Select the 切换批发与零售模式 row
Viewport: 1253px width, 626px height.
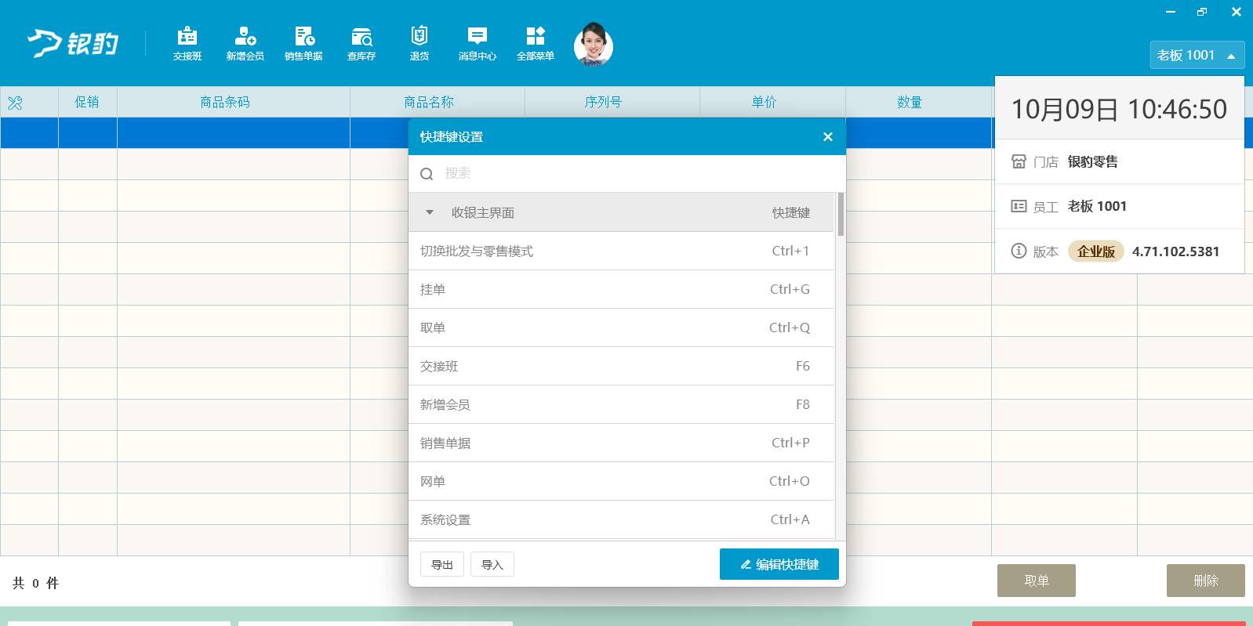coord(621,251)
